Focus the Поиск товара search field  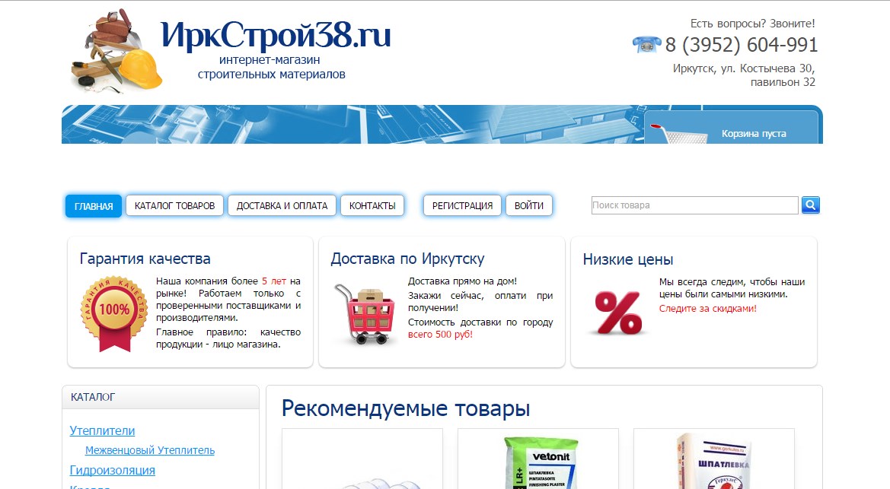[x=694, y=205]
